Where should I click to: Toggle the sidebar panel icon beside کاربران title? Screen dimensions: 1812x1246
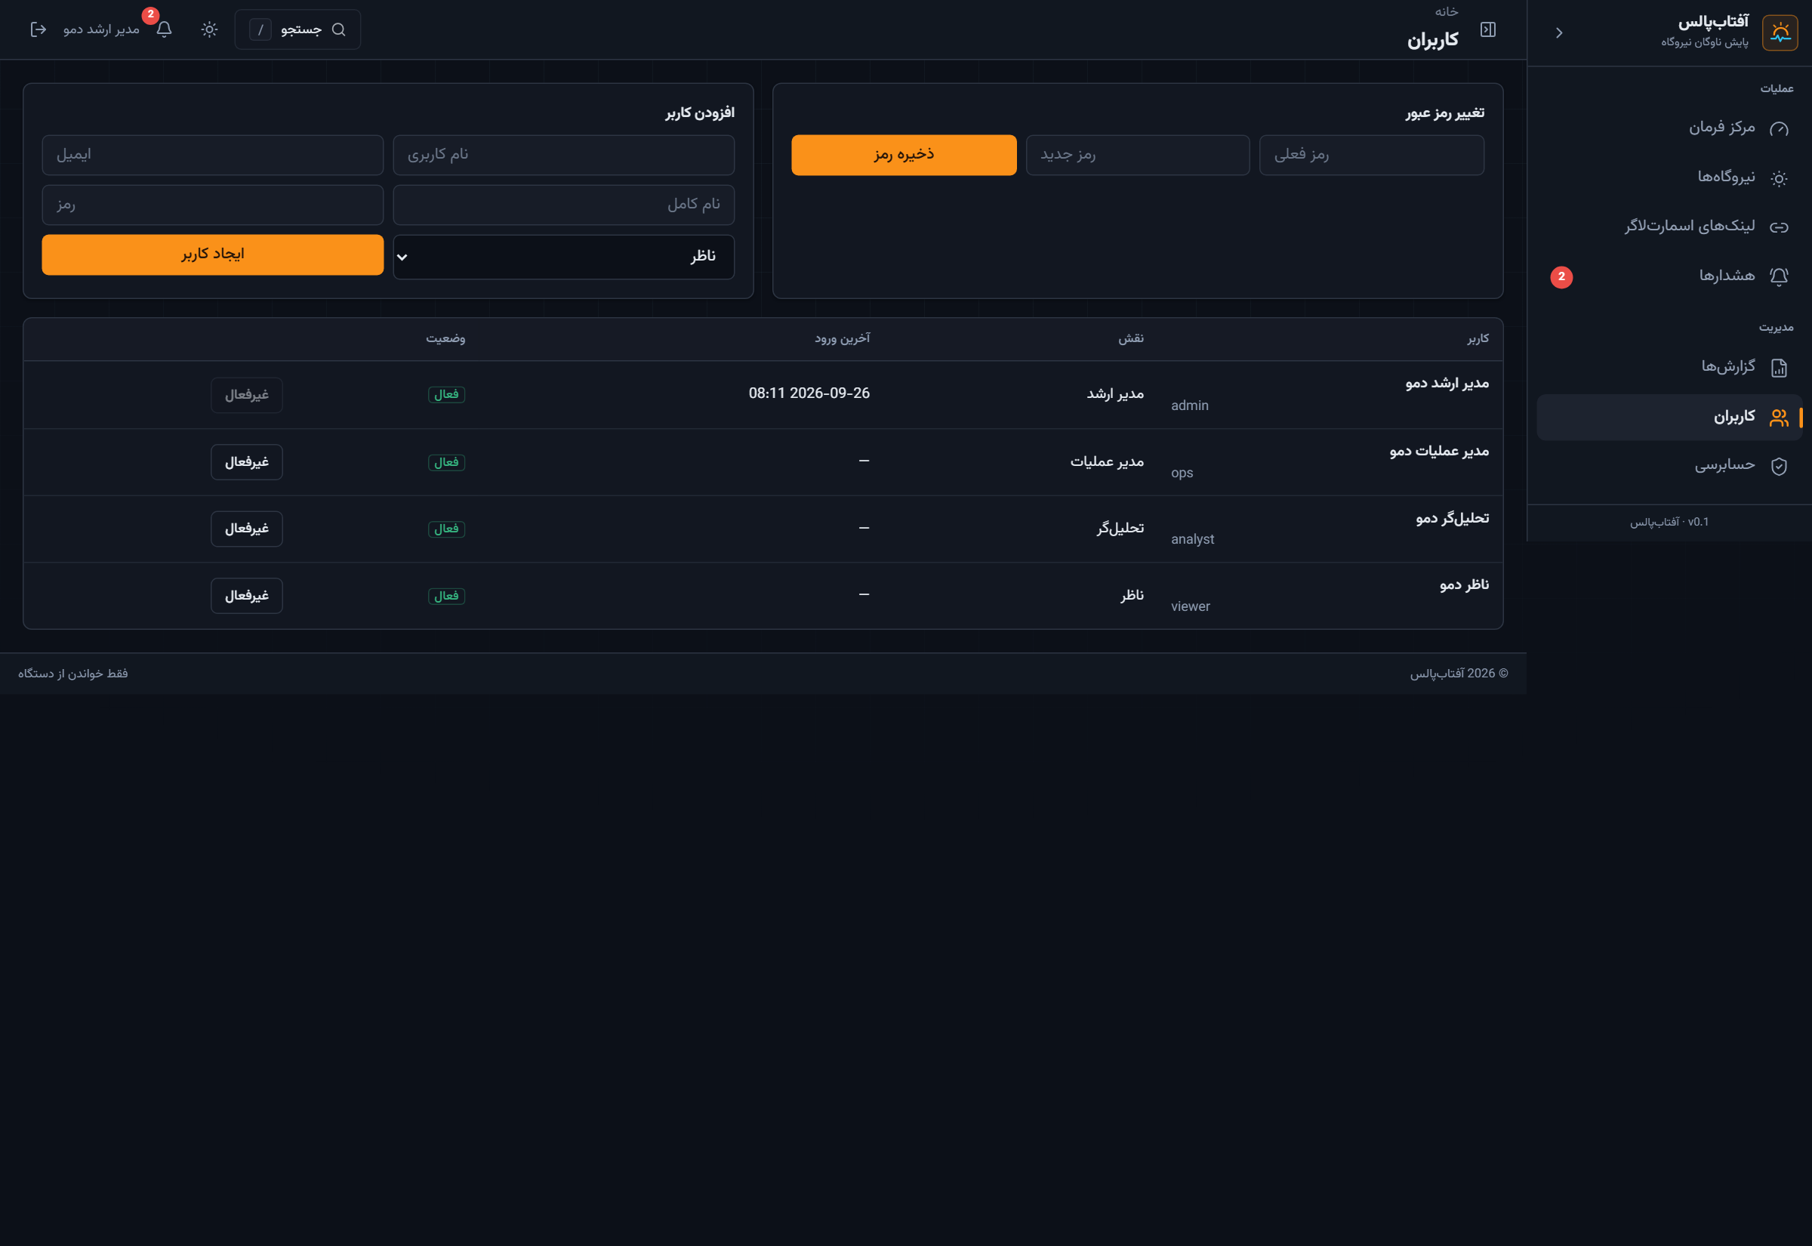pos(1488,29)
